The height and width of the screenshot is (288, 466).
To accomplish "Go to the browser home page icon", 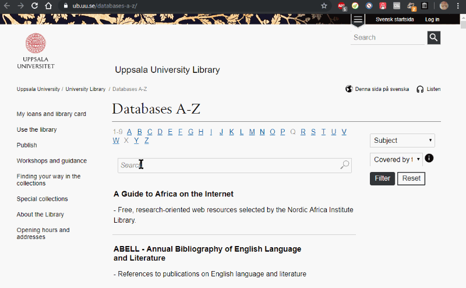I will pyautogui.click(x=48, y=6).
